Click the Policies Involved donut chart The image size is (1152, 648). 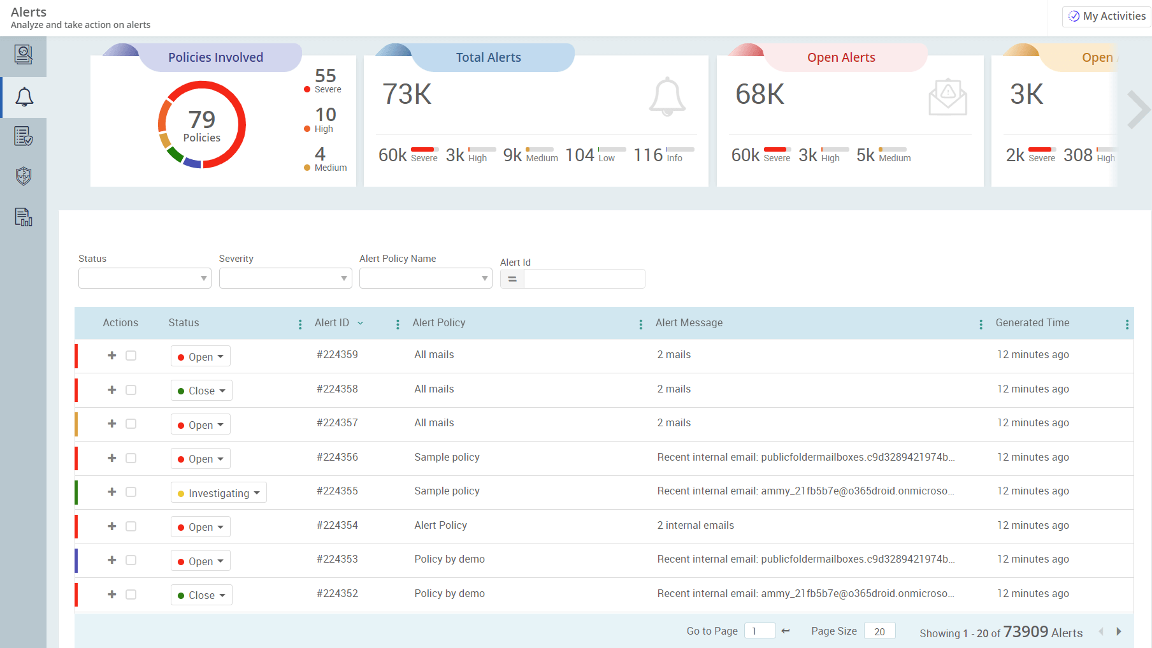[201, 125]
